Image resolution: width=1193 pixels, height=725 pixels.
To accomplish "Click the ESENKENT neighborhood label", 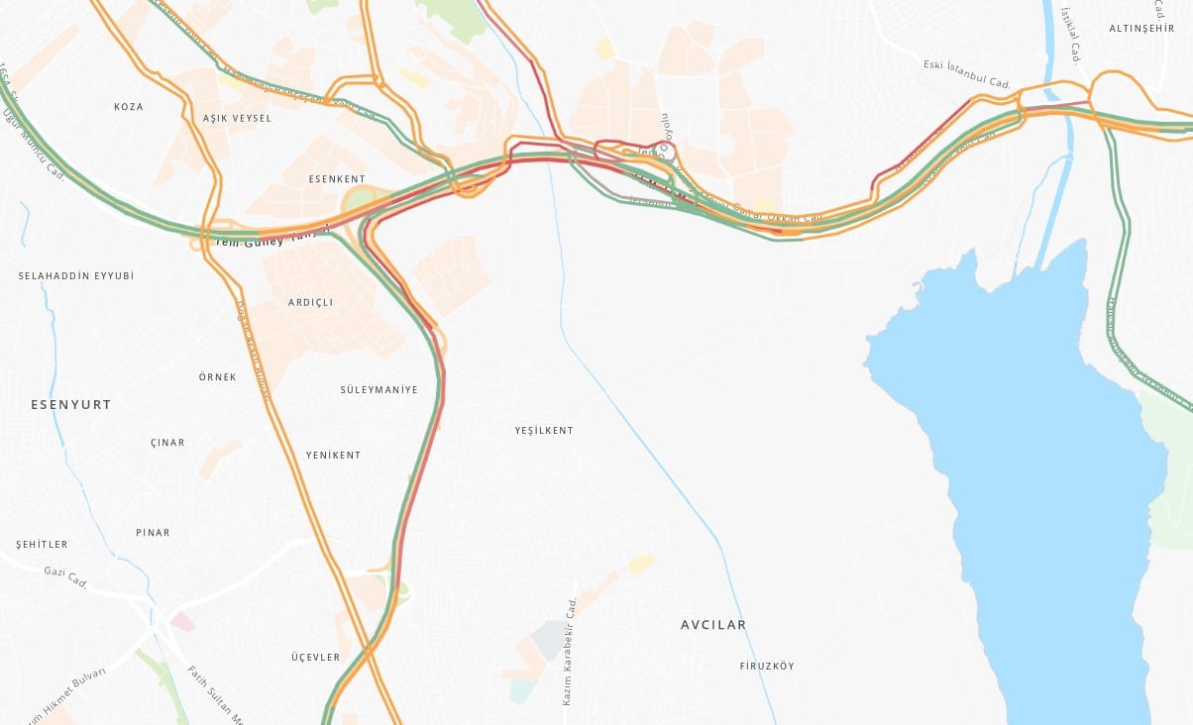I will tap(338, 179).
